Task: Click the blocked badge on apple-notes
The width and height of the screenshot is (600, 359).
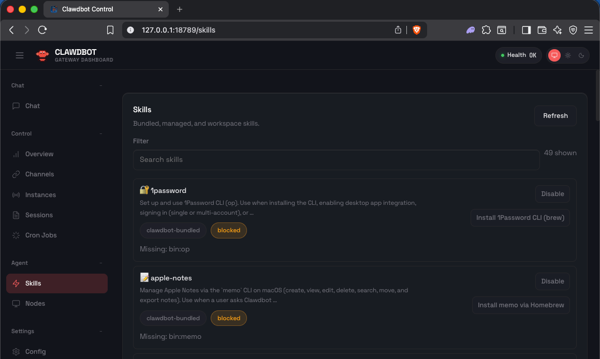Action: [229, 318]
